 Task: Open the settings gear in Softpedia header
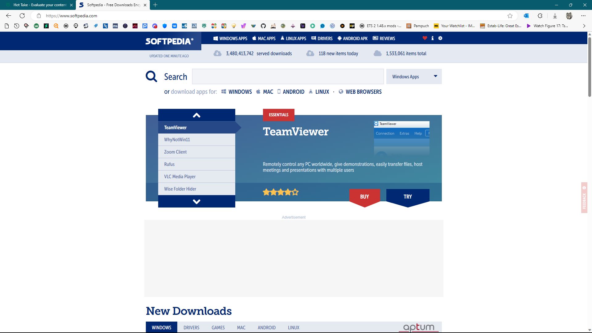pyautogui.click(x=440, y=38)
